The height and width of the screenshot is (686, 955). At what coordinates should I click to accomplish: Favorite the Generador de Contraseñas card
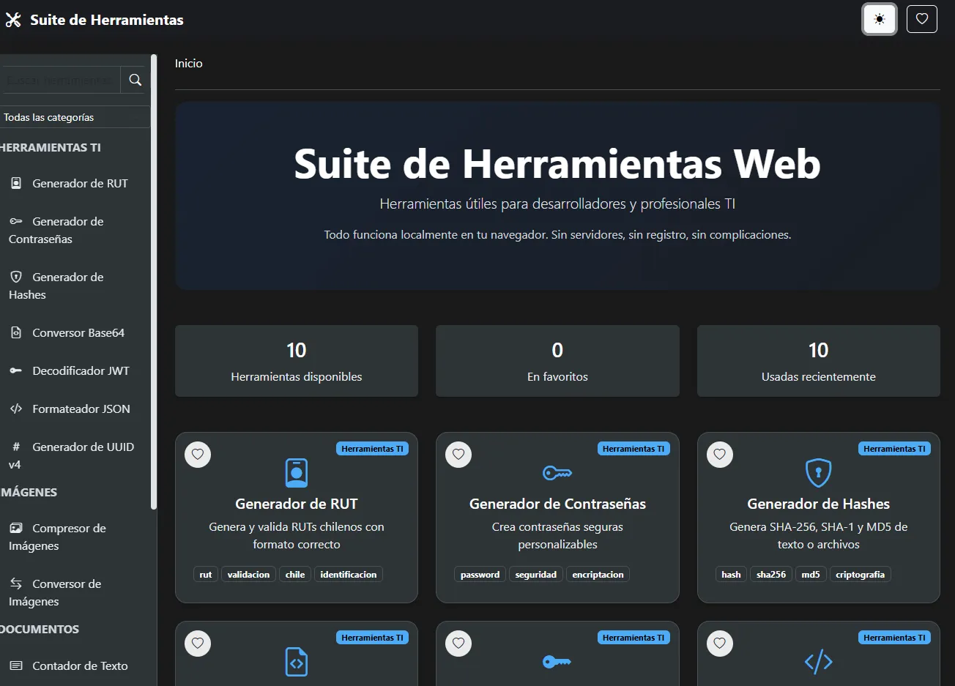458,454
